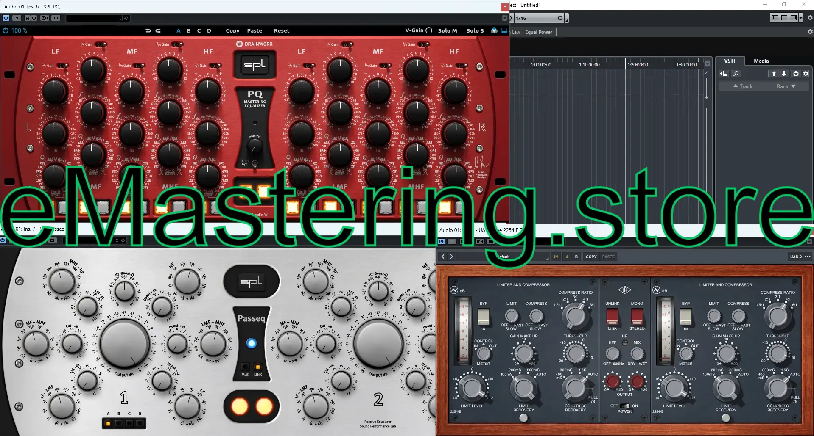814x436 pixels.
Task: Toggle the MONO/STEREO red switch
Action: point(637,316)
